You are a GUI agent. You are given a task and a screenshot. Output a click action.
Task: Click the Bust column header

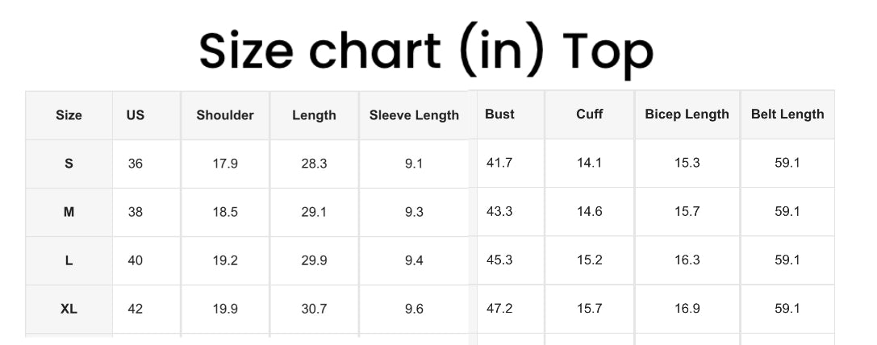coord(499,114)
